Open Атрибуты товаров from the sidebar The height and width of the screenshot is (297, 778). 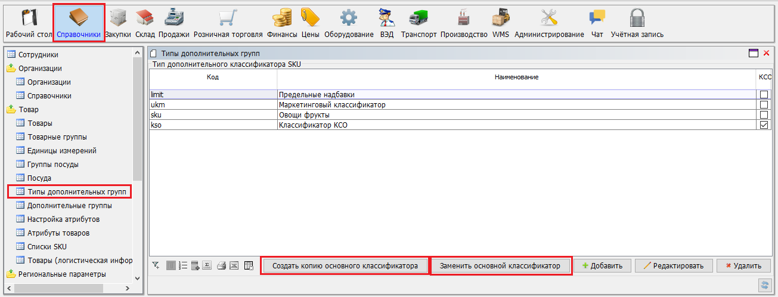[x=58, y=233]
